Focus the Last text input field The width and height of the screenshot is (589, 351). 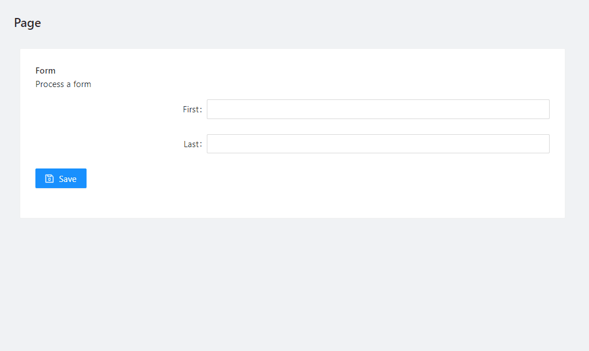[378, 144]
